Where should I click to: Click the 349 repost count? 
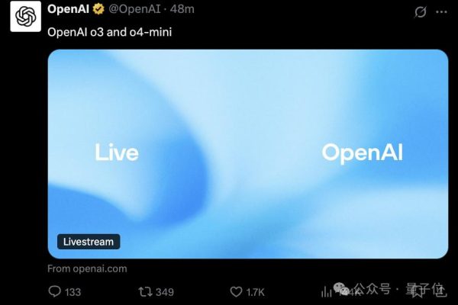(165, 292)
